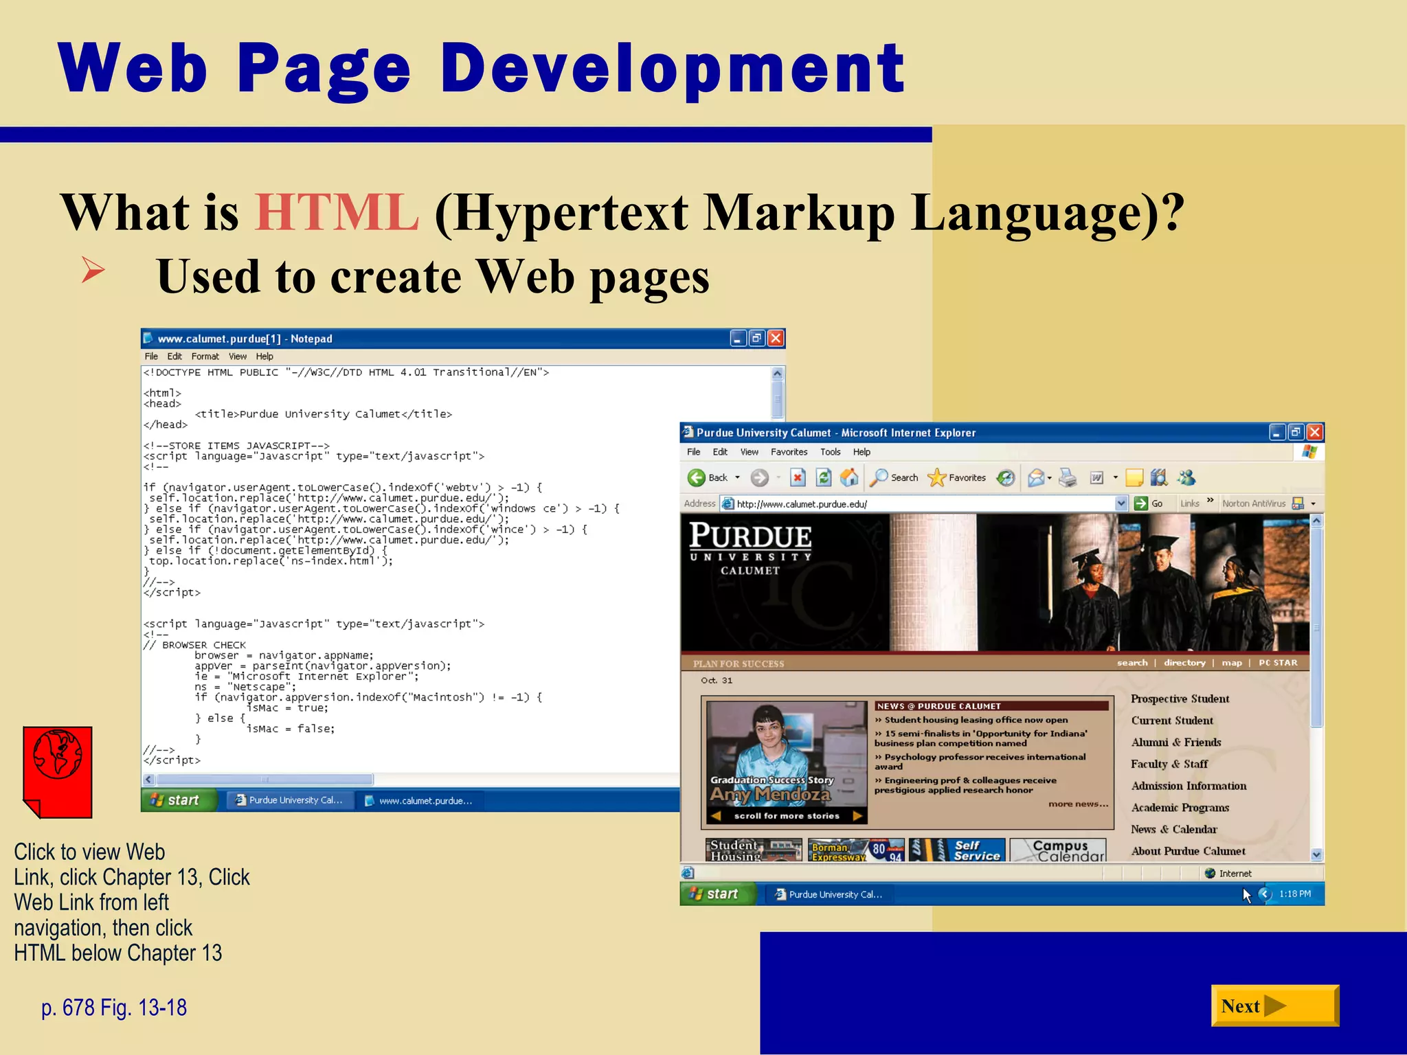
Task: Click the Admission Information link
Action: pyautogui.click(x=1189, y=786)
